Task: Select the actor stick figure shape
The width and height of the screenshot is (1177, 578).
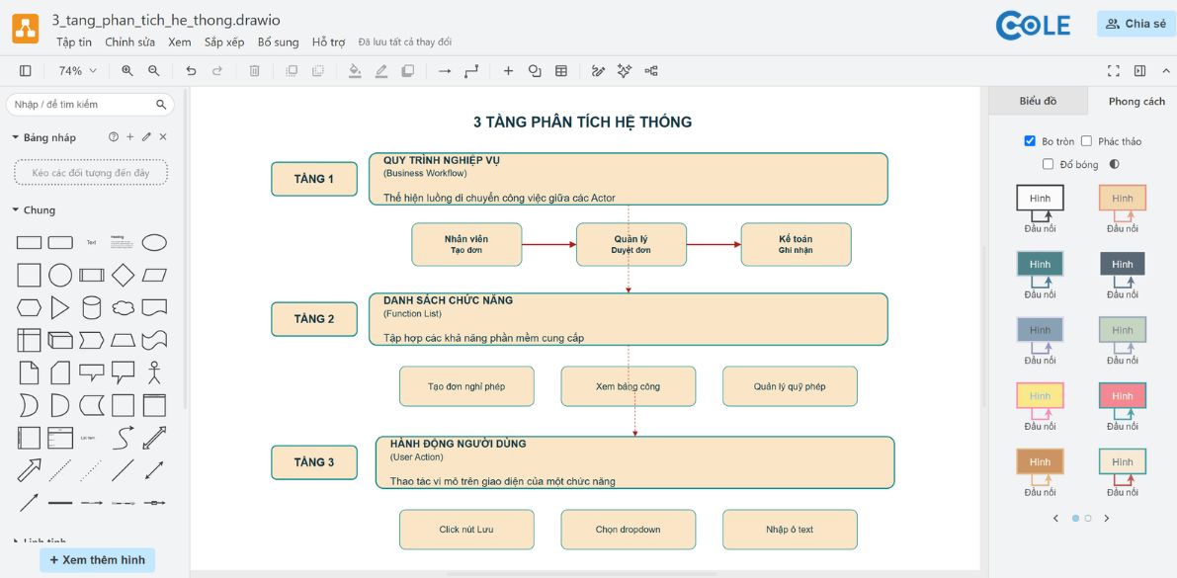Action: pyautogui.click(x=154, y=372)
